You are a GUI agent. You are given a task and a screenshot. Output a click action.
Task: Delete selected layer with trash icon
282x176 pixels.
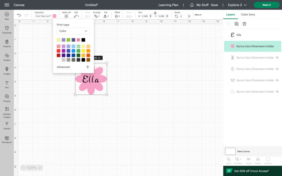pyautogui.click(x=244, y=24)
